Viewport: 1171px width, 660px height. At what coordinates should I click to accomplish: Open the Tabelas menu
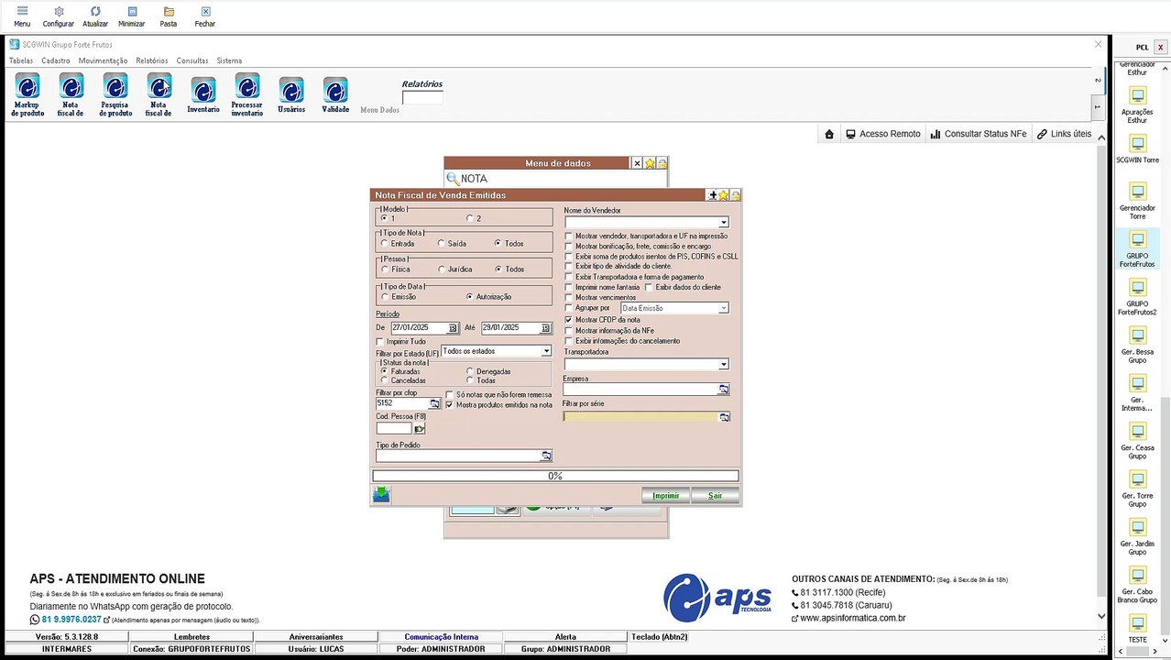pos(21,60)
